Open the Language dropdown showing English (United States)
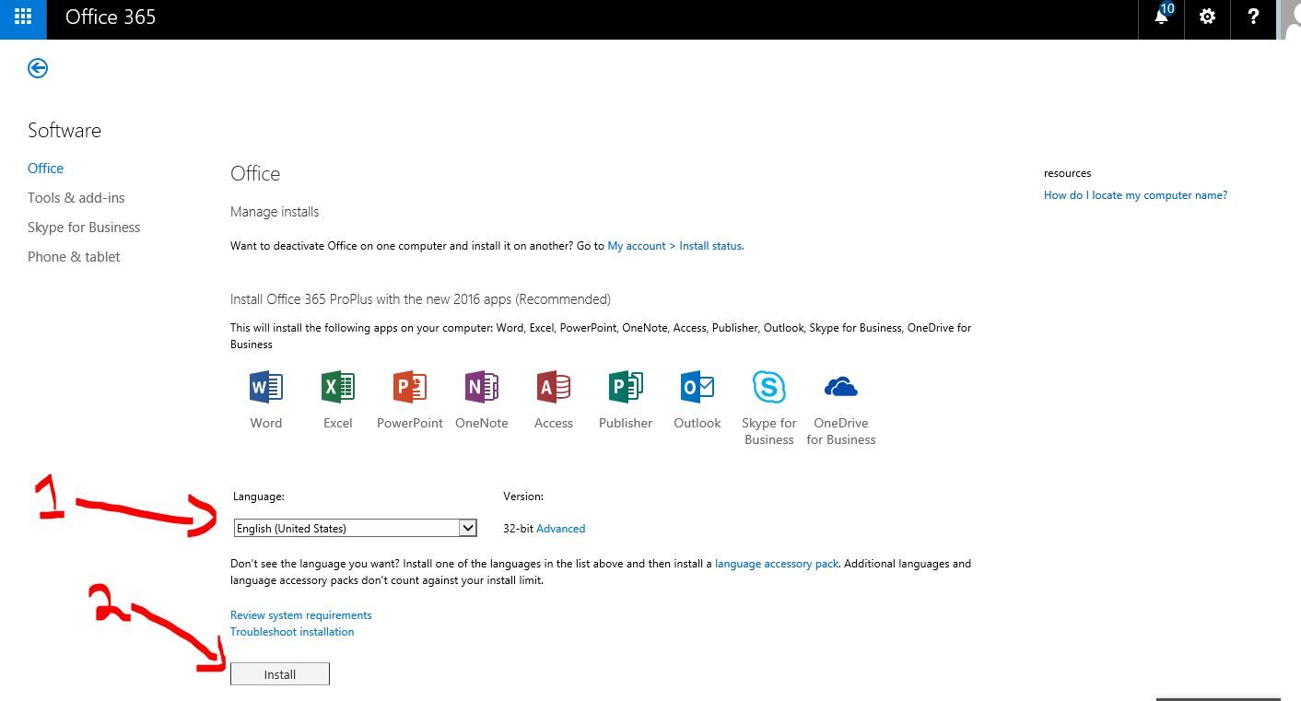Viewport: 1301px width, 701px height. [x=355, y=528]
